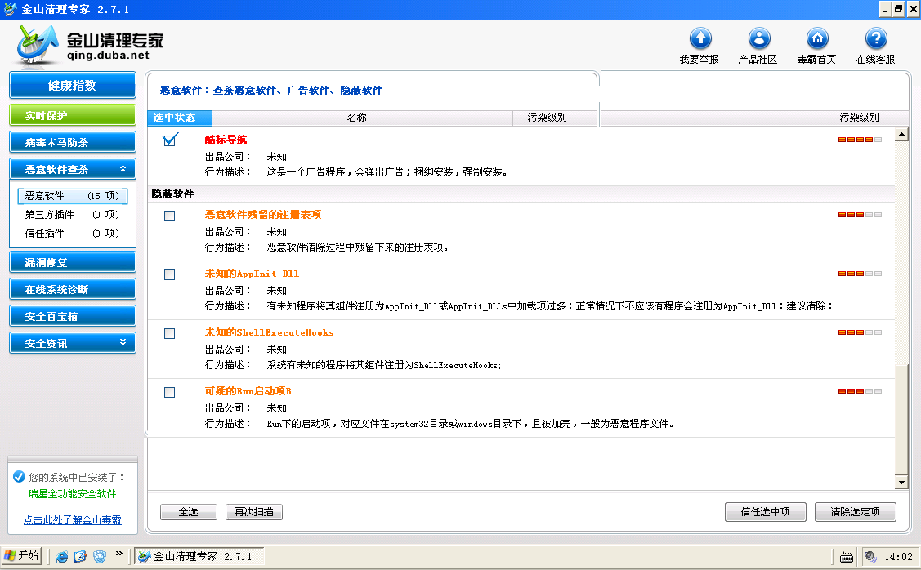921x570 pixels.
Task: Expand quick launch overflow arrows
Action: [119, 553]
